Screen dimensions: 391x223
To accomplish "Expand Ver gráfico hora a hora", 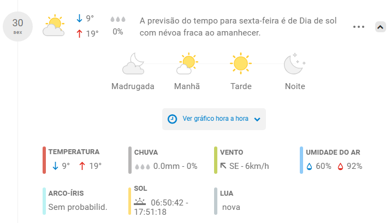I will pos(214,119).
